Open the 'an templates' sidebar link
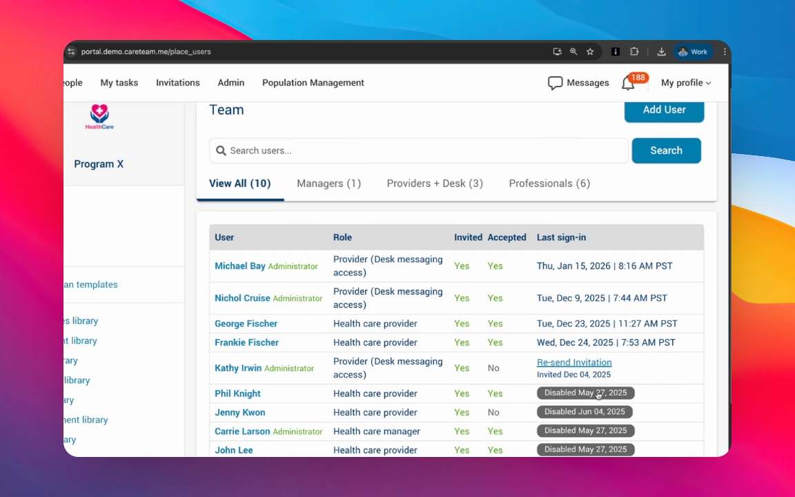The width and height of the screenshot is (795, 497). pyautogui.click(x=91, y=284)
